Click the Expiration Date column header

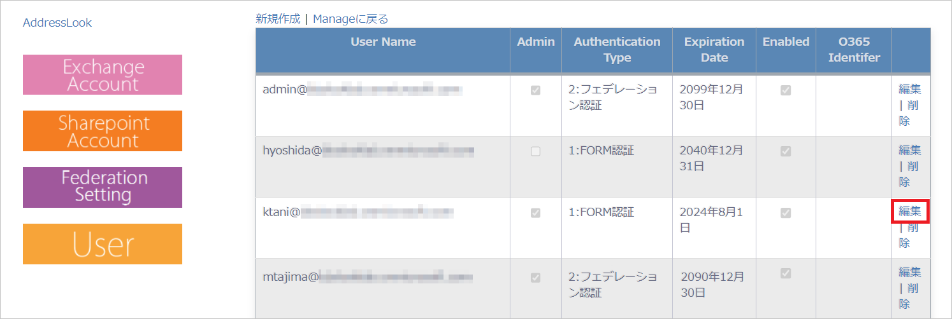tap(714, 50)
